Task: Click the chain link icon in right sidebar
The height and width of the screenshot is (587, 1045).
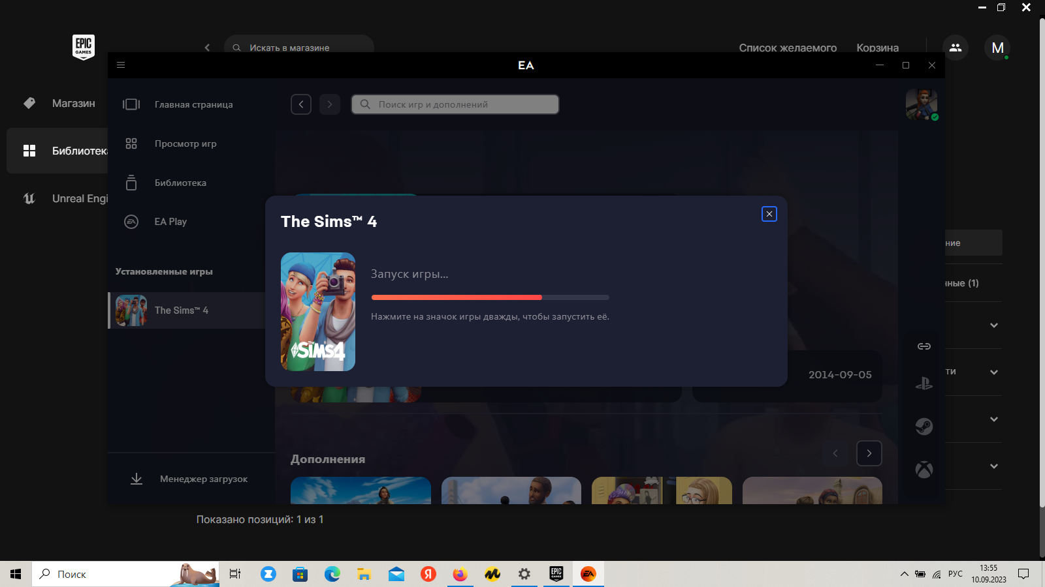Action: 924,346
